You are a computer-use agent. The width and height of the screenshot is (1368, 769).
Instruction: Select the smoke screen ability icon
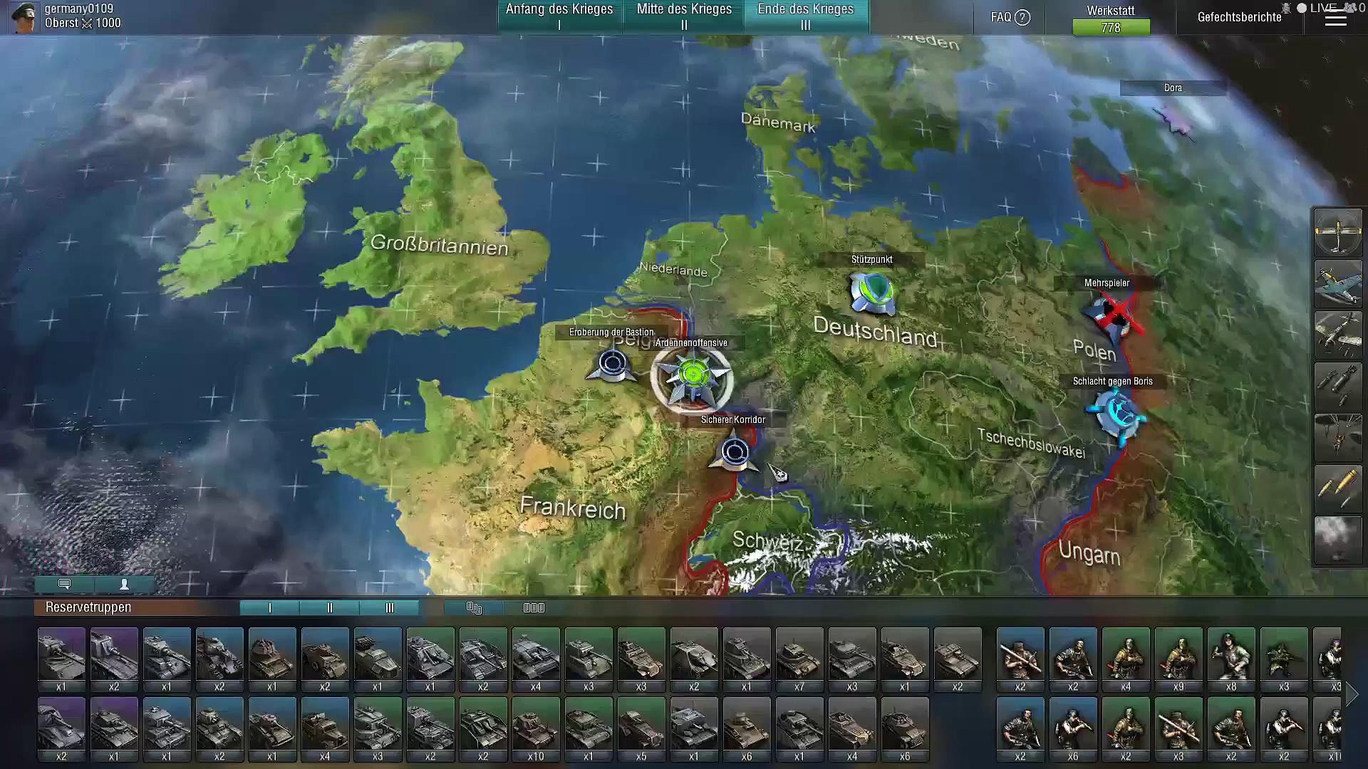tap(1337, 540)
